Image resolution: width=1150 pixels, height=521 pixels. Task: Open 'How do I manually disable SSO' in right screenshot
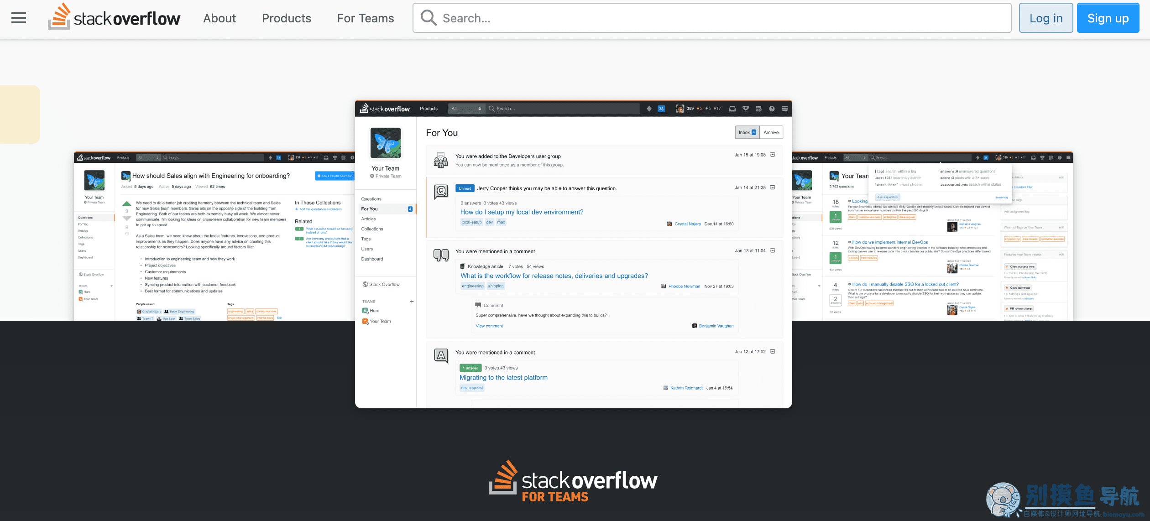[x=905, y=284]
